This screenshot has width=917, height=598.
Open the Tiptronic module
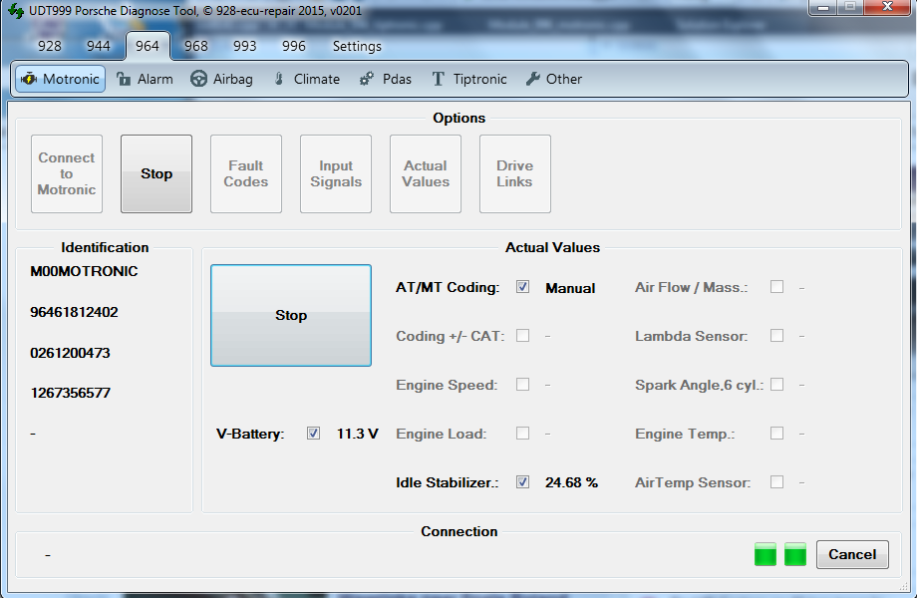tap(468, 79)
